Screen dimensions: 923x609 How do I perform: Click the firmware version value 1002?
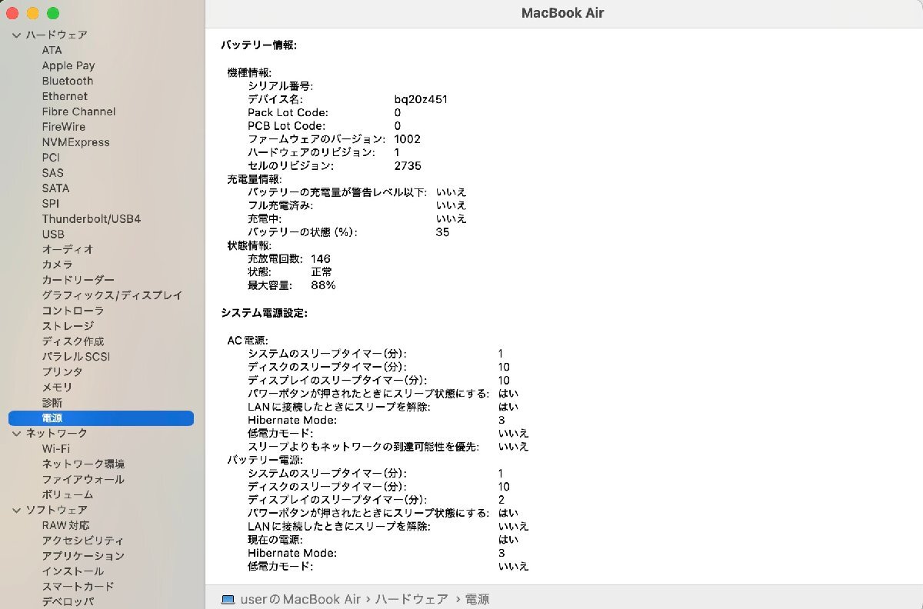[407, 139]
